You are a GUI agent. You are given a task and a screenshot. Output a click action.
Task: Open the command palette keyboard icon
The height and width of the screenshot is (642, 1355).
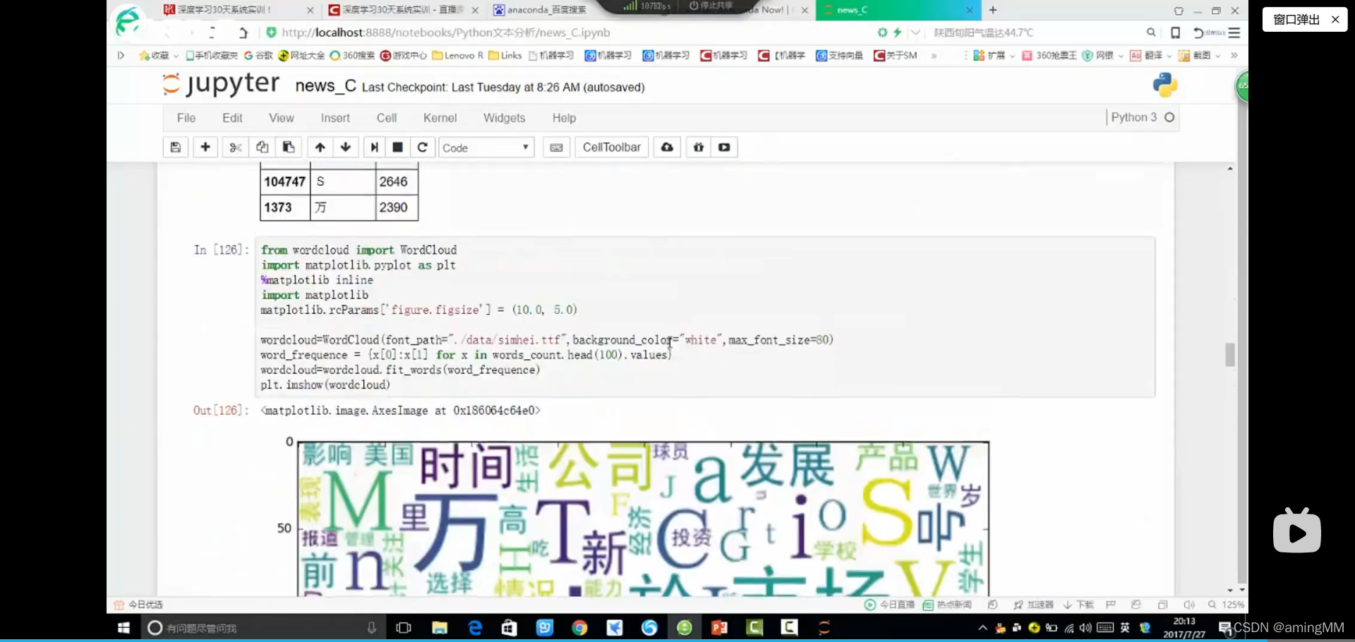(x=556, y=147)
